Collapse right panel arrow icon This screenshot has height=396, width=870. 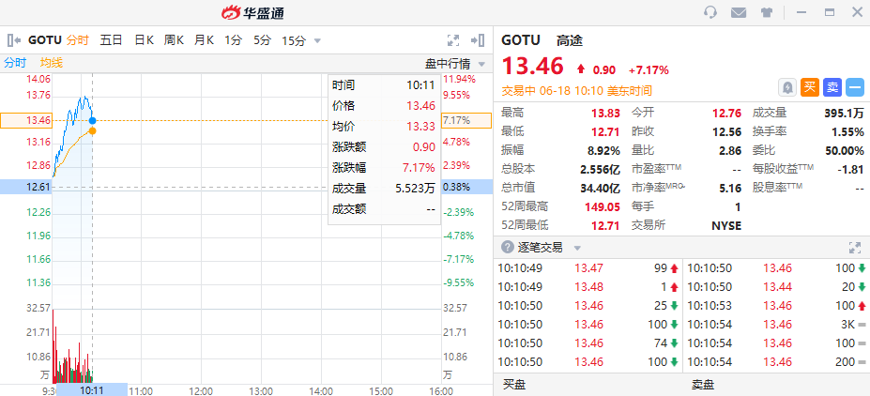478,40
